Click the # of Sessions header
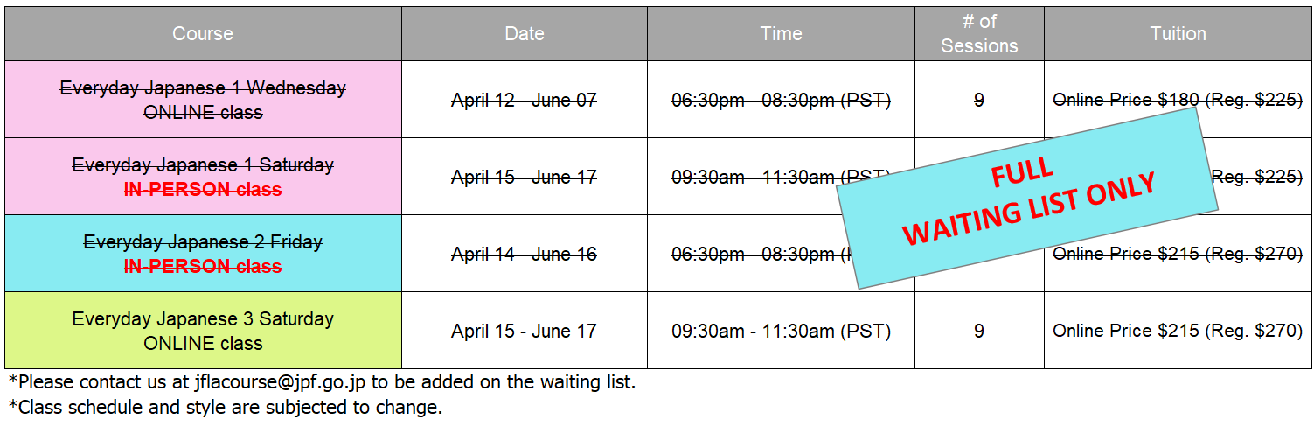Image resolution: width=1314 pixels, height=426 pixels. [979, 34]
